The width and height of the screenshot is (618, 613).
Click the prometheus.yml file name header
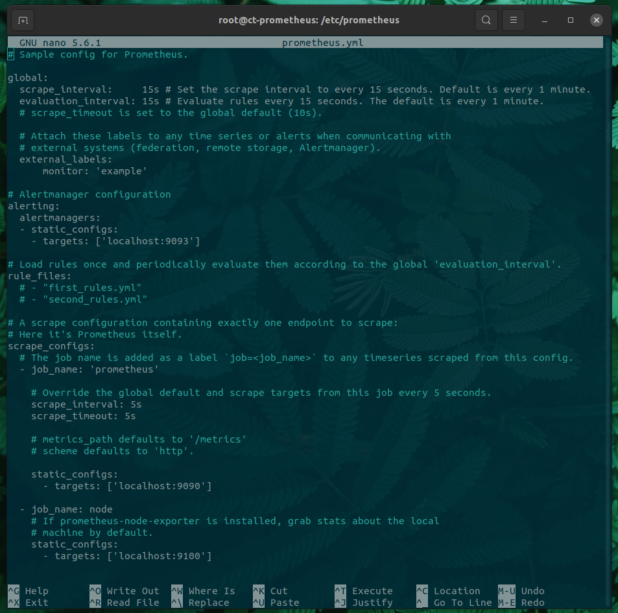(x=323, y=43)
